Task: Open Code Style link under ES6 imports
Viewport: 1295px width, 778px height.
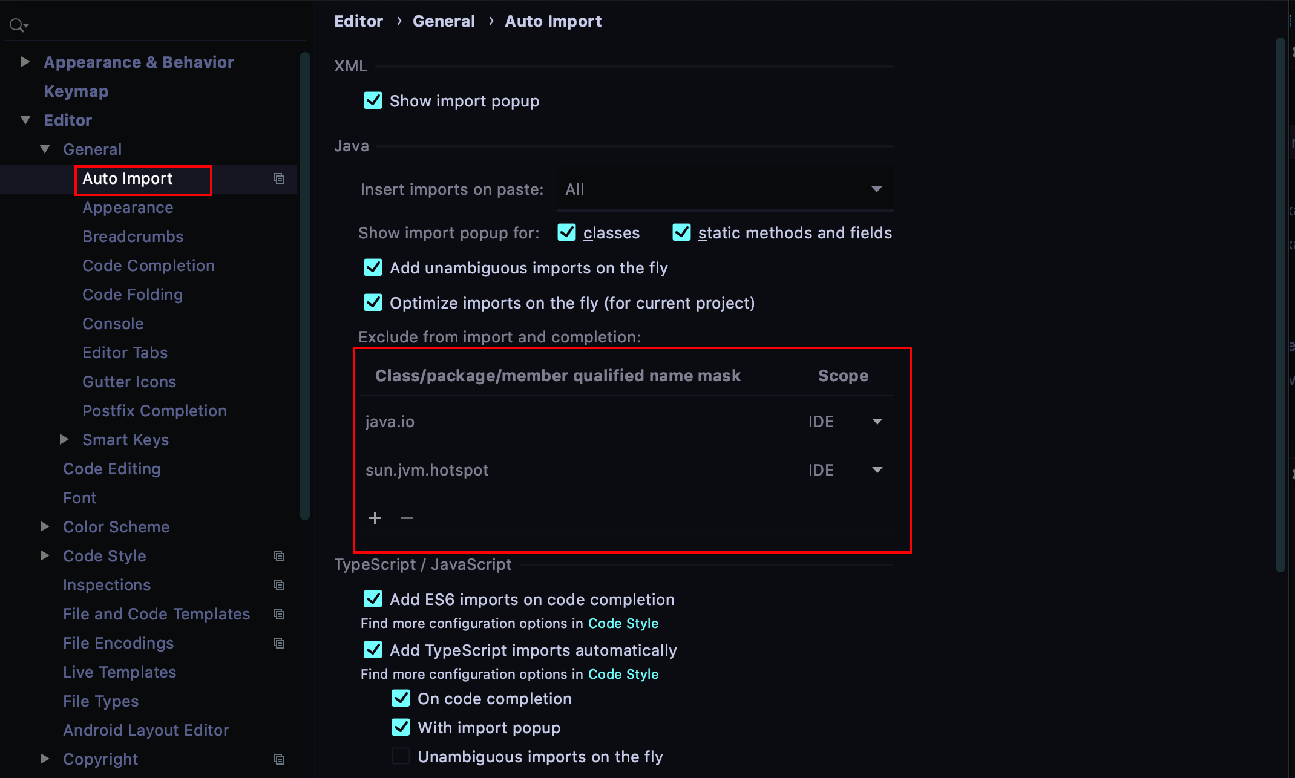Action: [623, 623]
